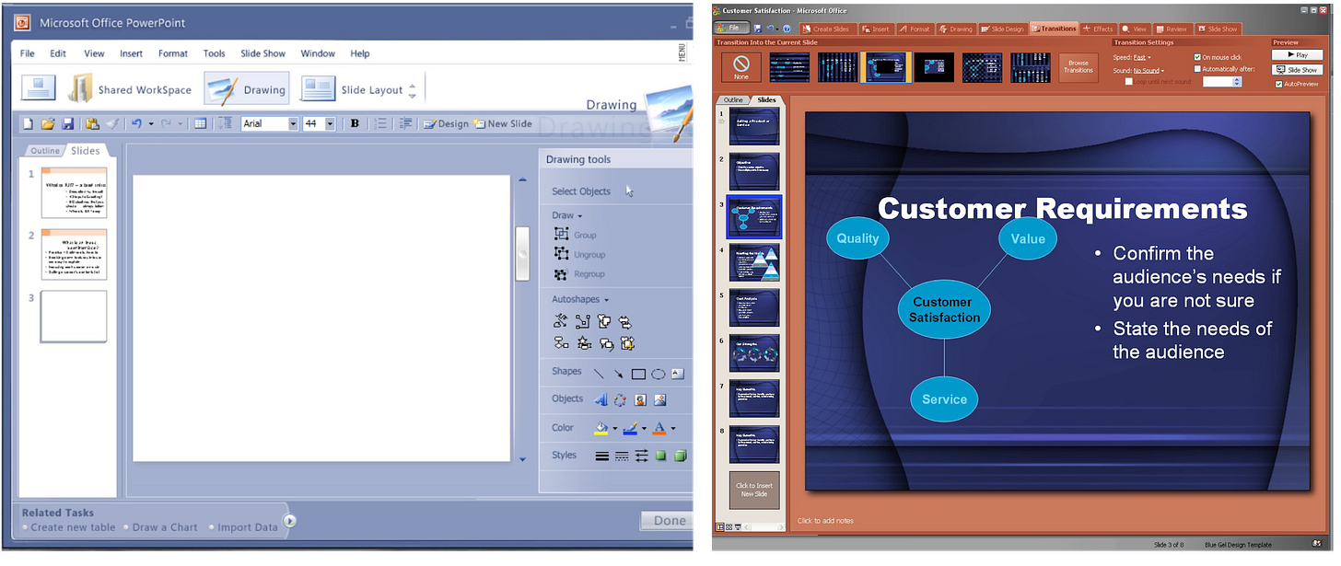Click Import Data related task
The height and width of the screenshot is (566, 1341).
pyautogui.click(x=248, y=527)
